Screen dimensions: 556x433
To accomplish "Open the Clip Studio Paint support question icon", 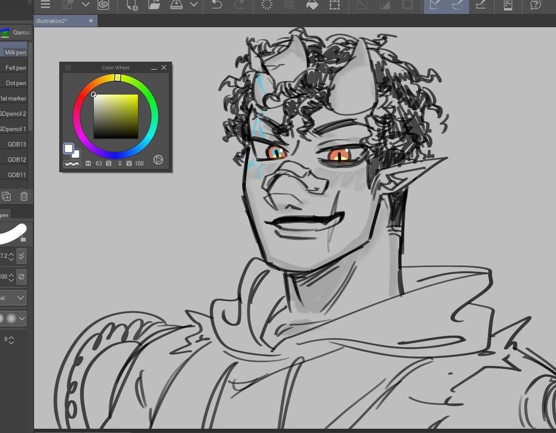I will pyautogui.click(x=535, y=4).
